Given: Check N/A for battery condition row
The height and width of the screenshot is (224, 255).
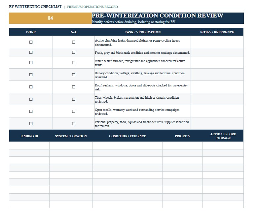Looking at the screenshot, I should click(x=74, y=75).
